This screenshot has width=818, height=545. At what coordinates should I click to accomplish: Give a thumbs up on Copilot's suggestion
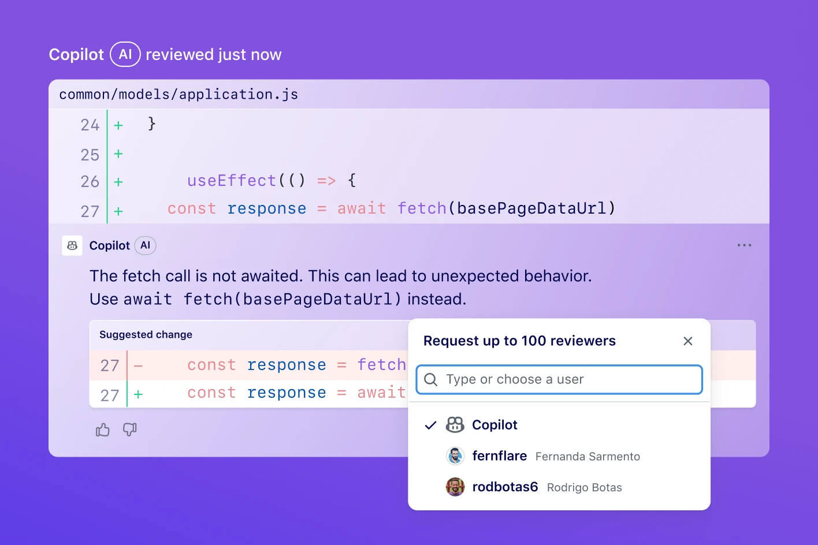pos(102,430)
